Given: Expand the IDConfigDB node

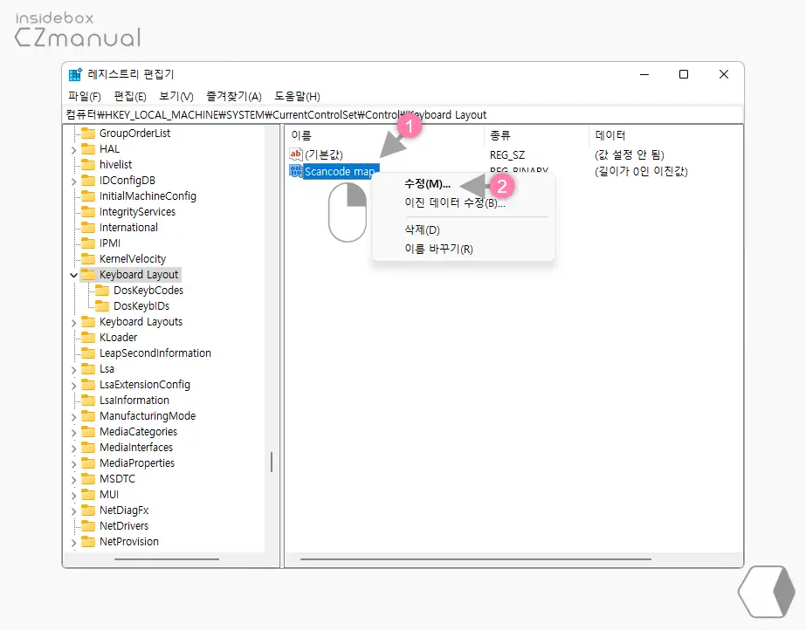Looking at the screenshot, I should pyautogui.click(x=75, y=180).
